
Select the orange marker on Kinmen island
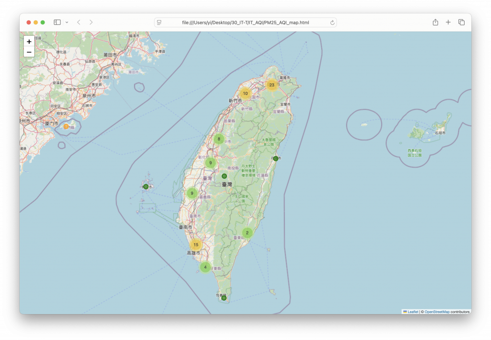[x=66, y=127]
